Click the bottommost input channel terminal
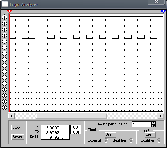 4,107
